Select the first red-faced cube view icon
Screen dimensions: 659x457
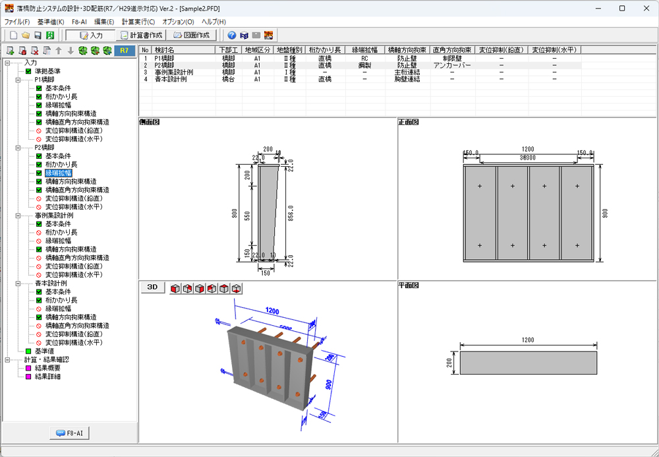(175, 288)
